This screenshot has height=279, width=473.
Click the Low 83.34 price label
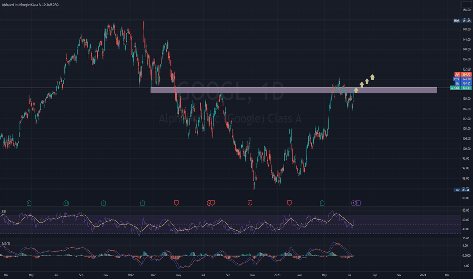(x=462, y=190)
